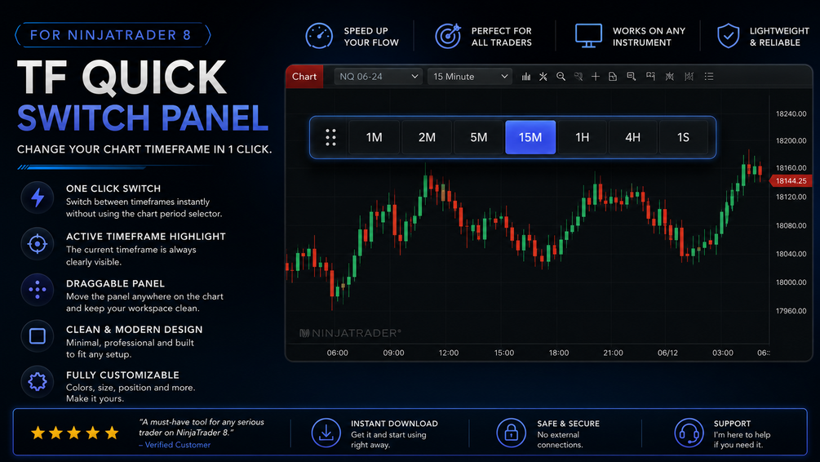Image resolution: width=820 pixels, height=462 pixels.
Task: Click the lightning bolt One Click Switch icon
Action: click(x=38, y=198)
